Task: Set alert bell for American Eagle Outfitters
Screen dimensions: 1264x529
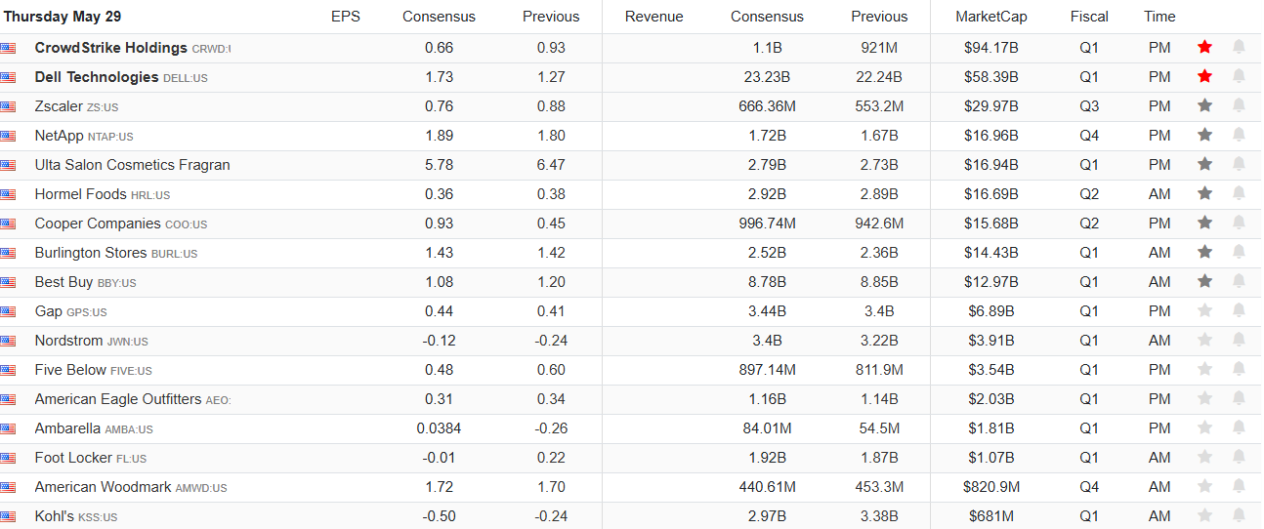Action: (x=1239, y=398)
